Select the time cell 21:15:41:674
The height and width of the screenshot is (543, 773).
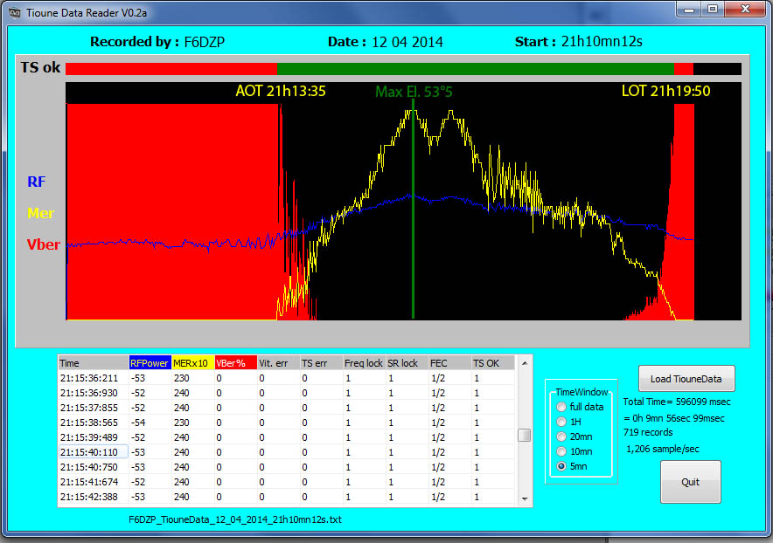(94, 482)
